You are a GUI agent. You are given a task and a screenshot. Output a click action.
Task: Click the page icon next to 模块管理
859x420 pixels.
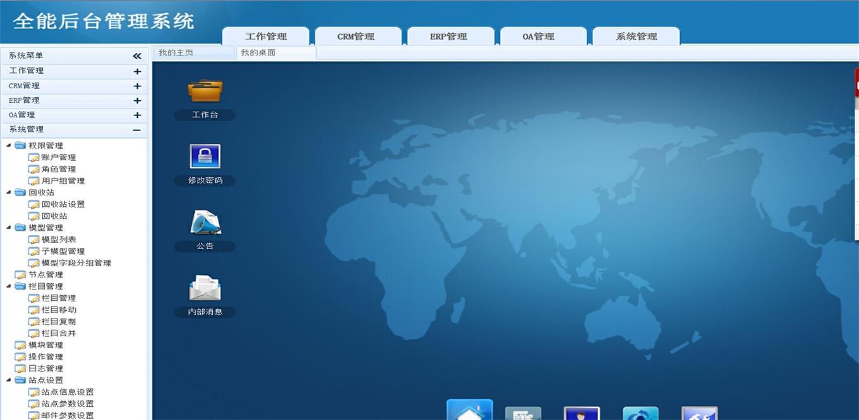[20, 345]
